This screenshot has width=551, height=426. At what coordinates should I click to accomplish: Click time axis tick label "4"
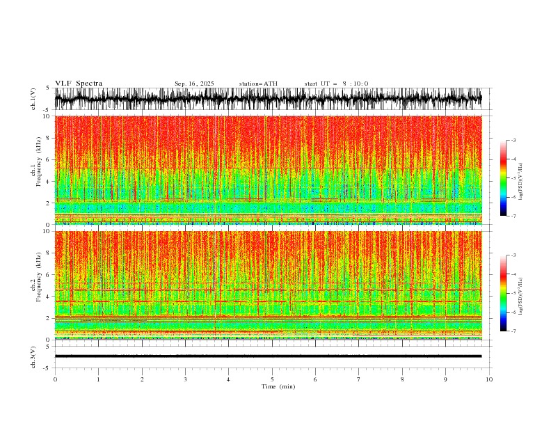(228, 379)
